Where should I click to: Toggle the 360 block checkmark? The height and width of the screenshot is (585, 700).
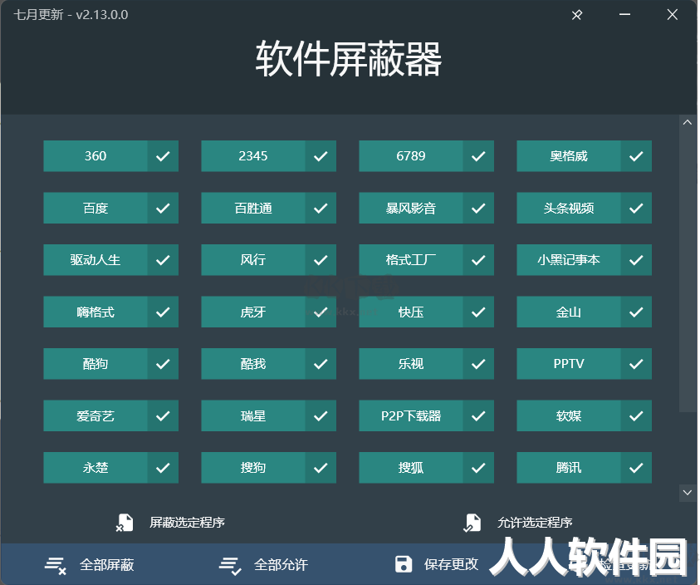click(x=163, y=156)
